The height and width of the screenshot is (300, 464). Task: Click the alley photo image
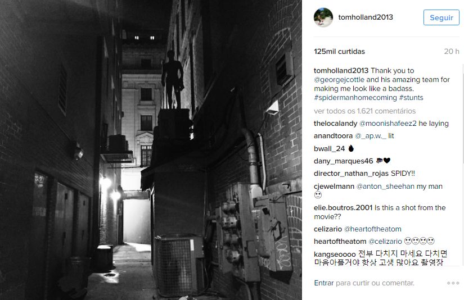[151, 150]
